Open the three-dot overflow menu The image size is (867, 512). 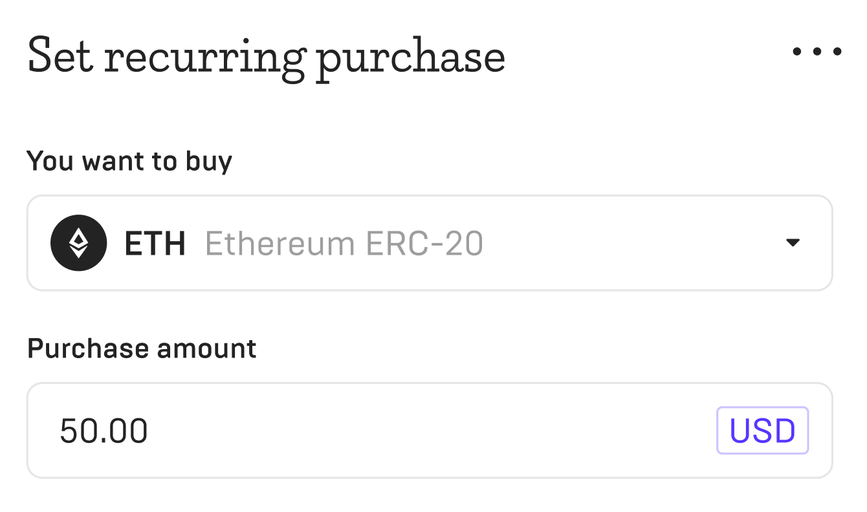(816, 50)
